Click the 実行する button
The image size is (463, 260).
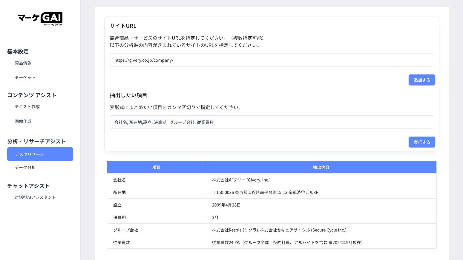pos(422,142)
